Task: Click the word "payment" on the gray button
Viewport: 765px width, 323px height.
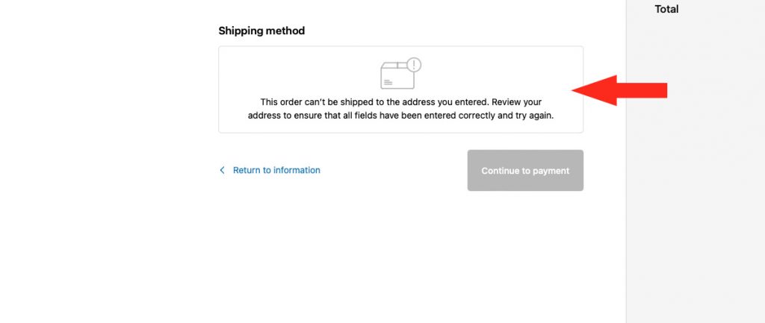Action: (551, 171)
